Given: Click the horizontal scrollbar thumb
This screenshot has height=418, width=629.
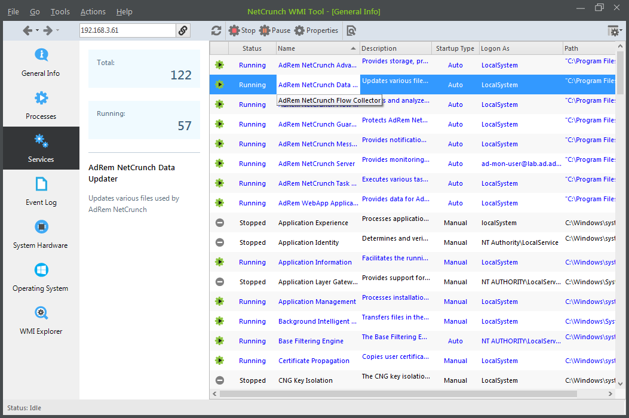Looking at the screenshot, I should (398, 394).
